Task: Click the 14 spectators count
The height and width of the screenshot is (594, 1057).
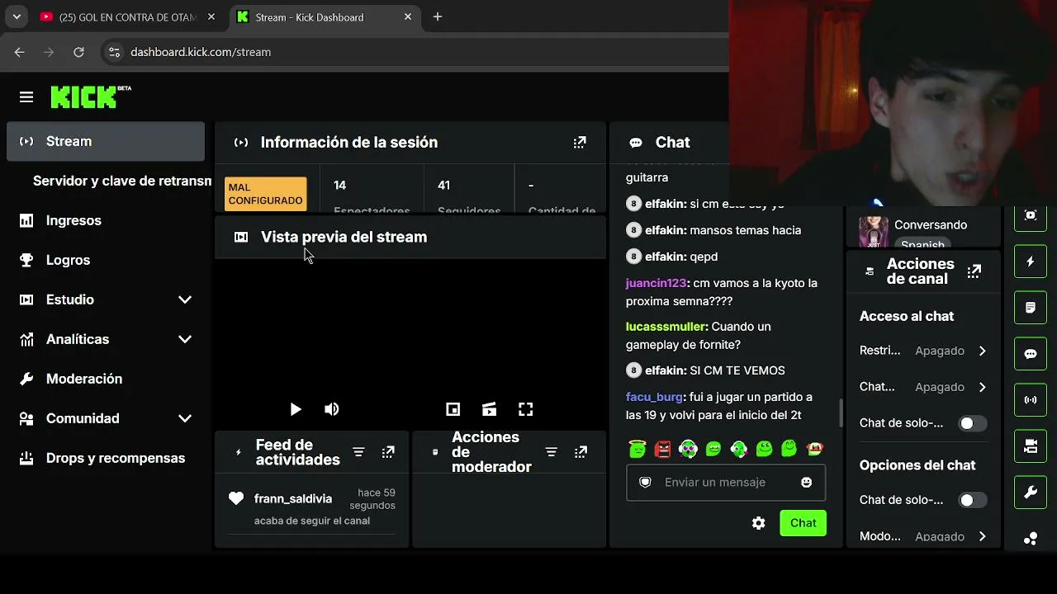Action: 339,186
